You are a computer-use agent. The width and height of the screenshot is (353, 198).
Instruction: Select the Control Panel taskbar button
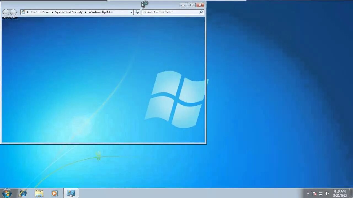pos(71,193)
